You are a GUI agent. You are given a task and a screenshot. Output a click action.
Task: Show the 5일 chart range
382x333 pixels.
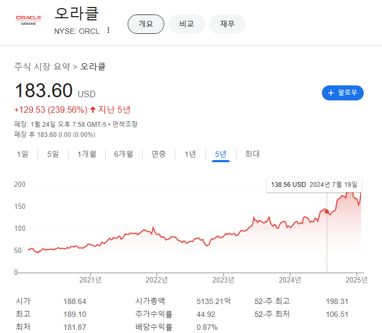[x=53, y=154]
